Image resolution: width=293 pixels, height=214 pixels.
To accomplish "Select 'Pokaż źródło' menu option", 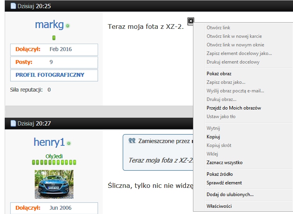I will (220, 174).
